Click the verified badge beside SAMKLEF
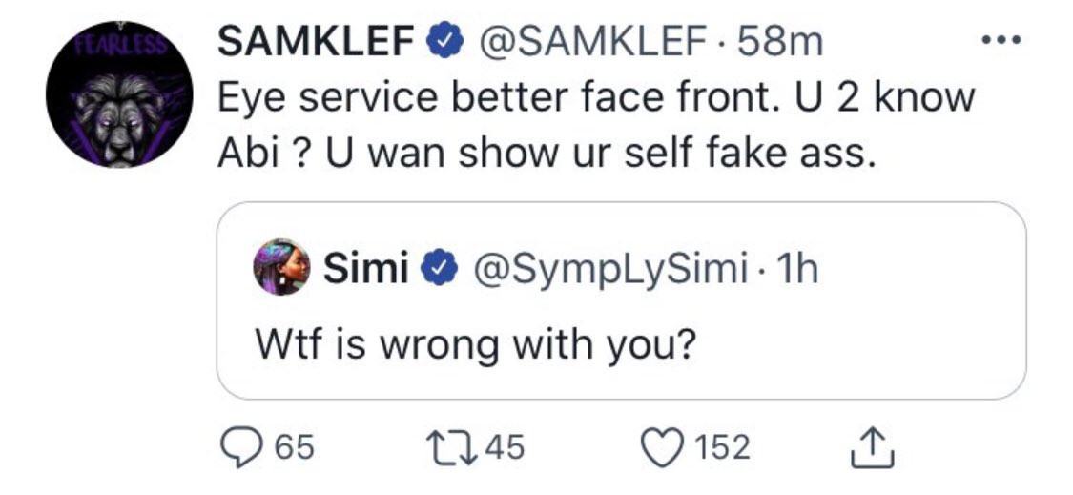 pyautogui.click(x=445, y=42)
